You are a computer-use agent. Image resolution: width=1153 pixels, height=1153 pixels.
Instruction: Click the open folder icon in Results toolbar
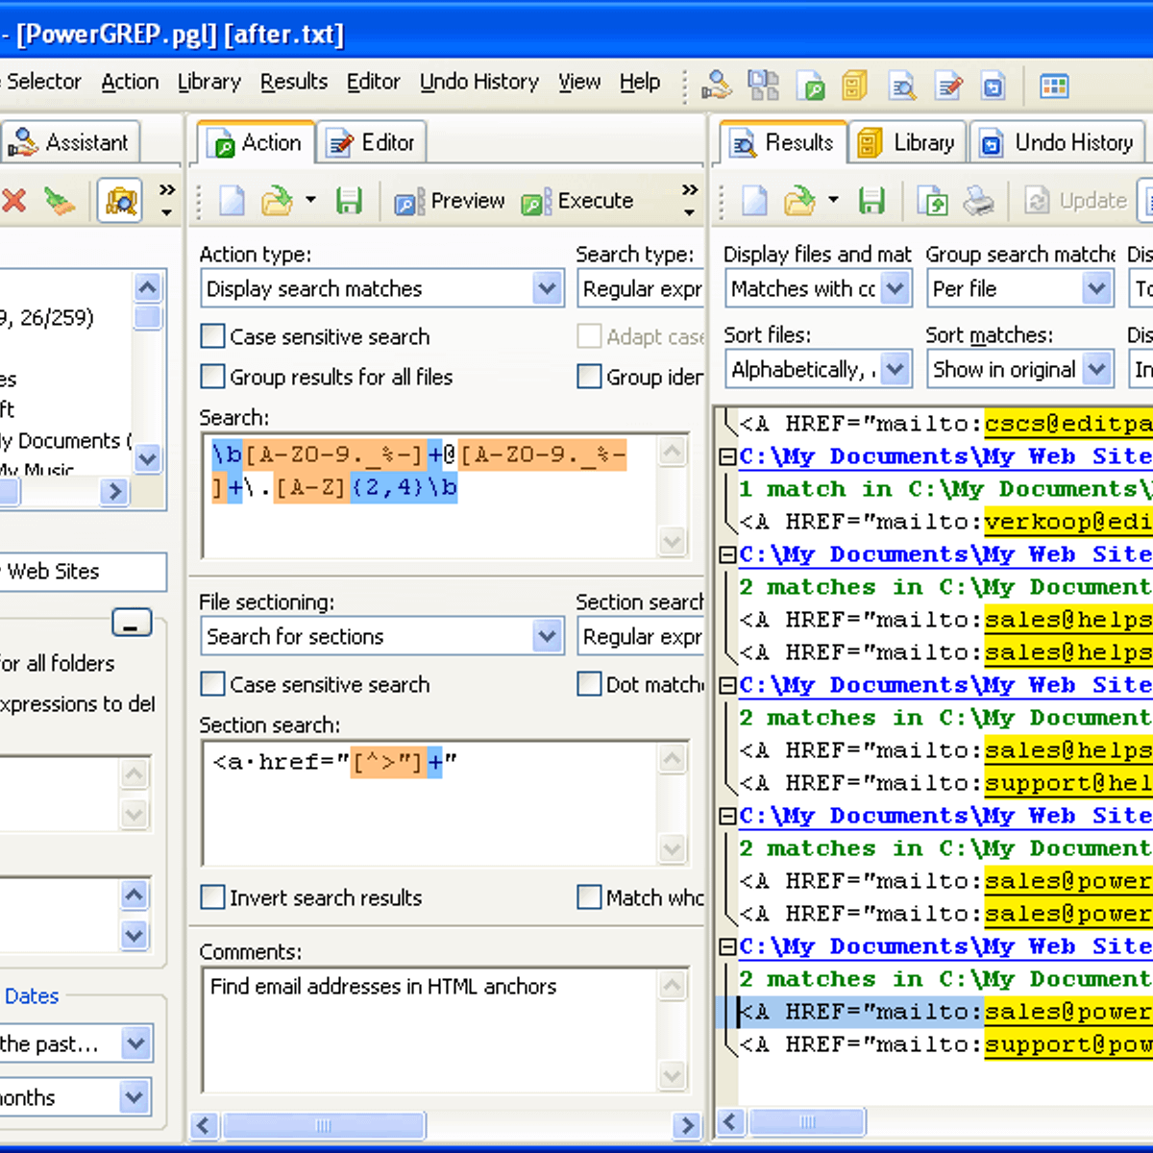tap(799, 201)
